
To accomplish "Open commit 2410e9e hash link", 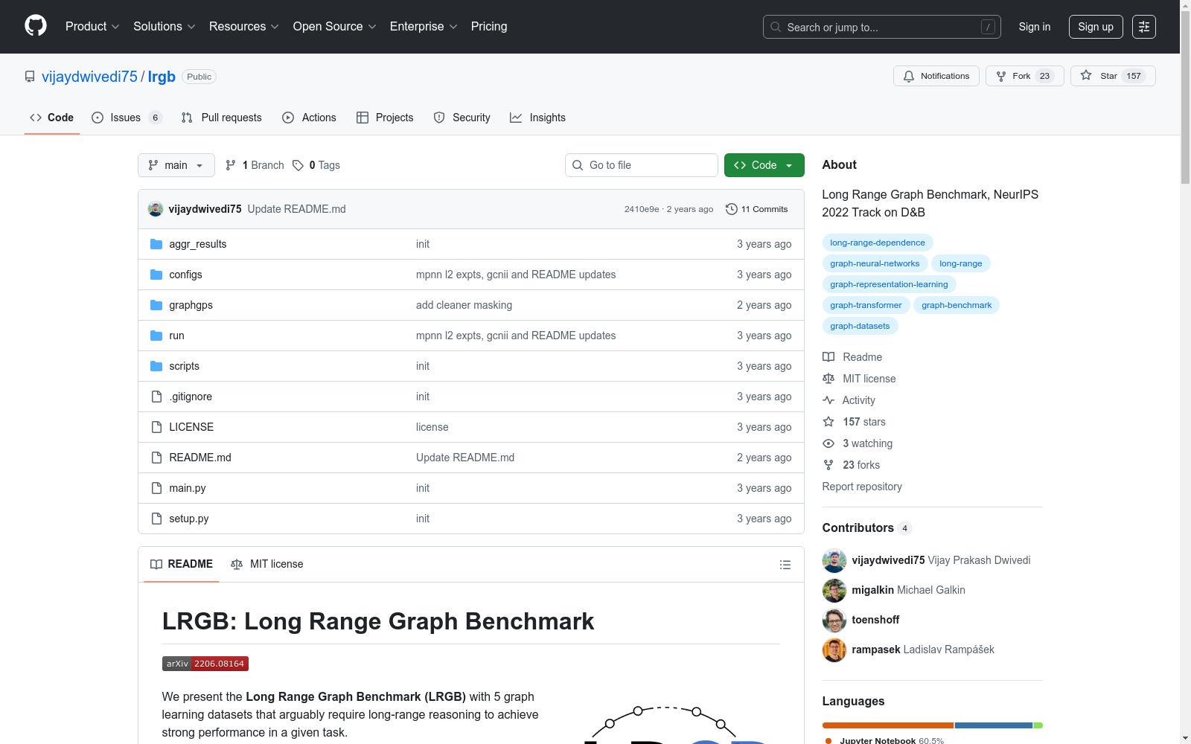I will [x=642, y=209].
